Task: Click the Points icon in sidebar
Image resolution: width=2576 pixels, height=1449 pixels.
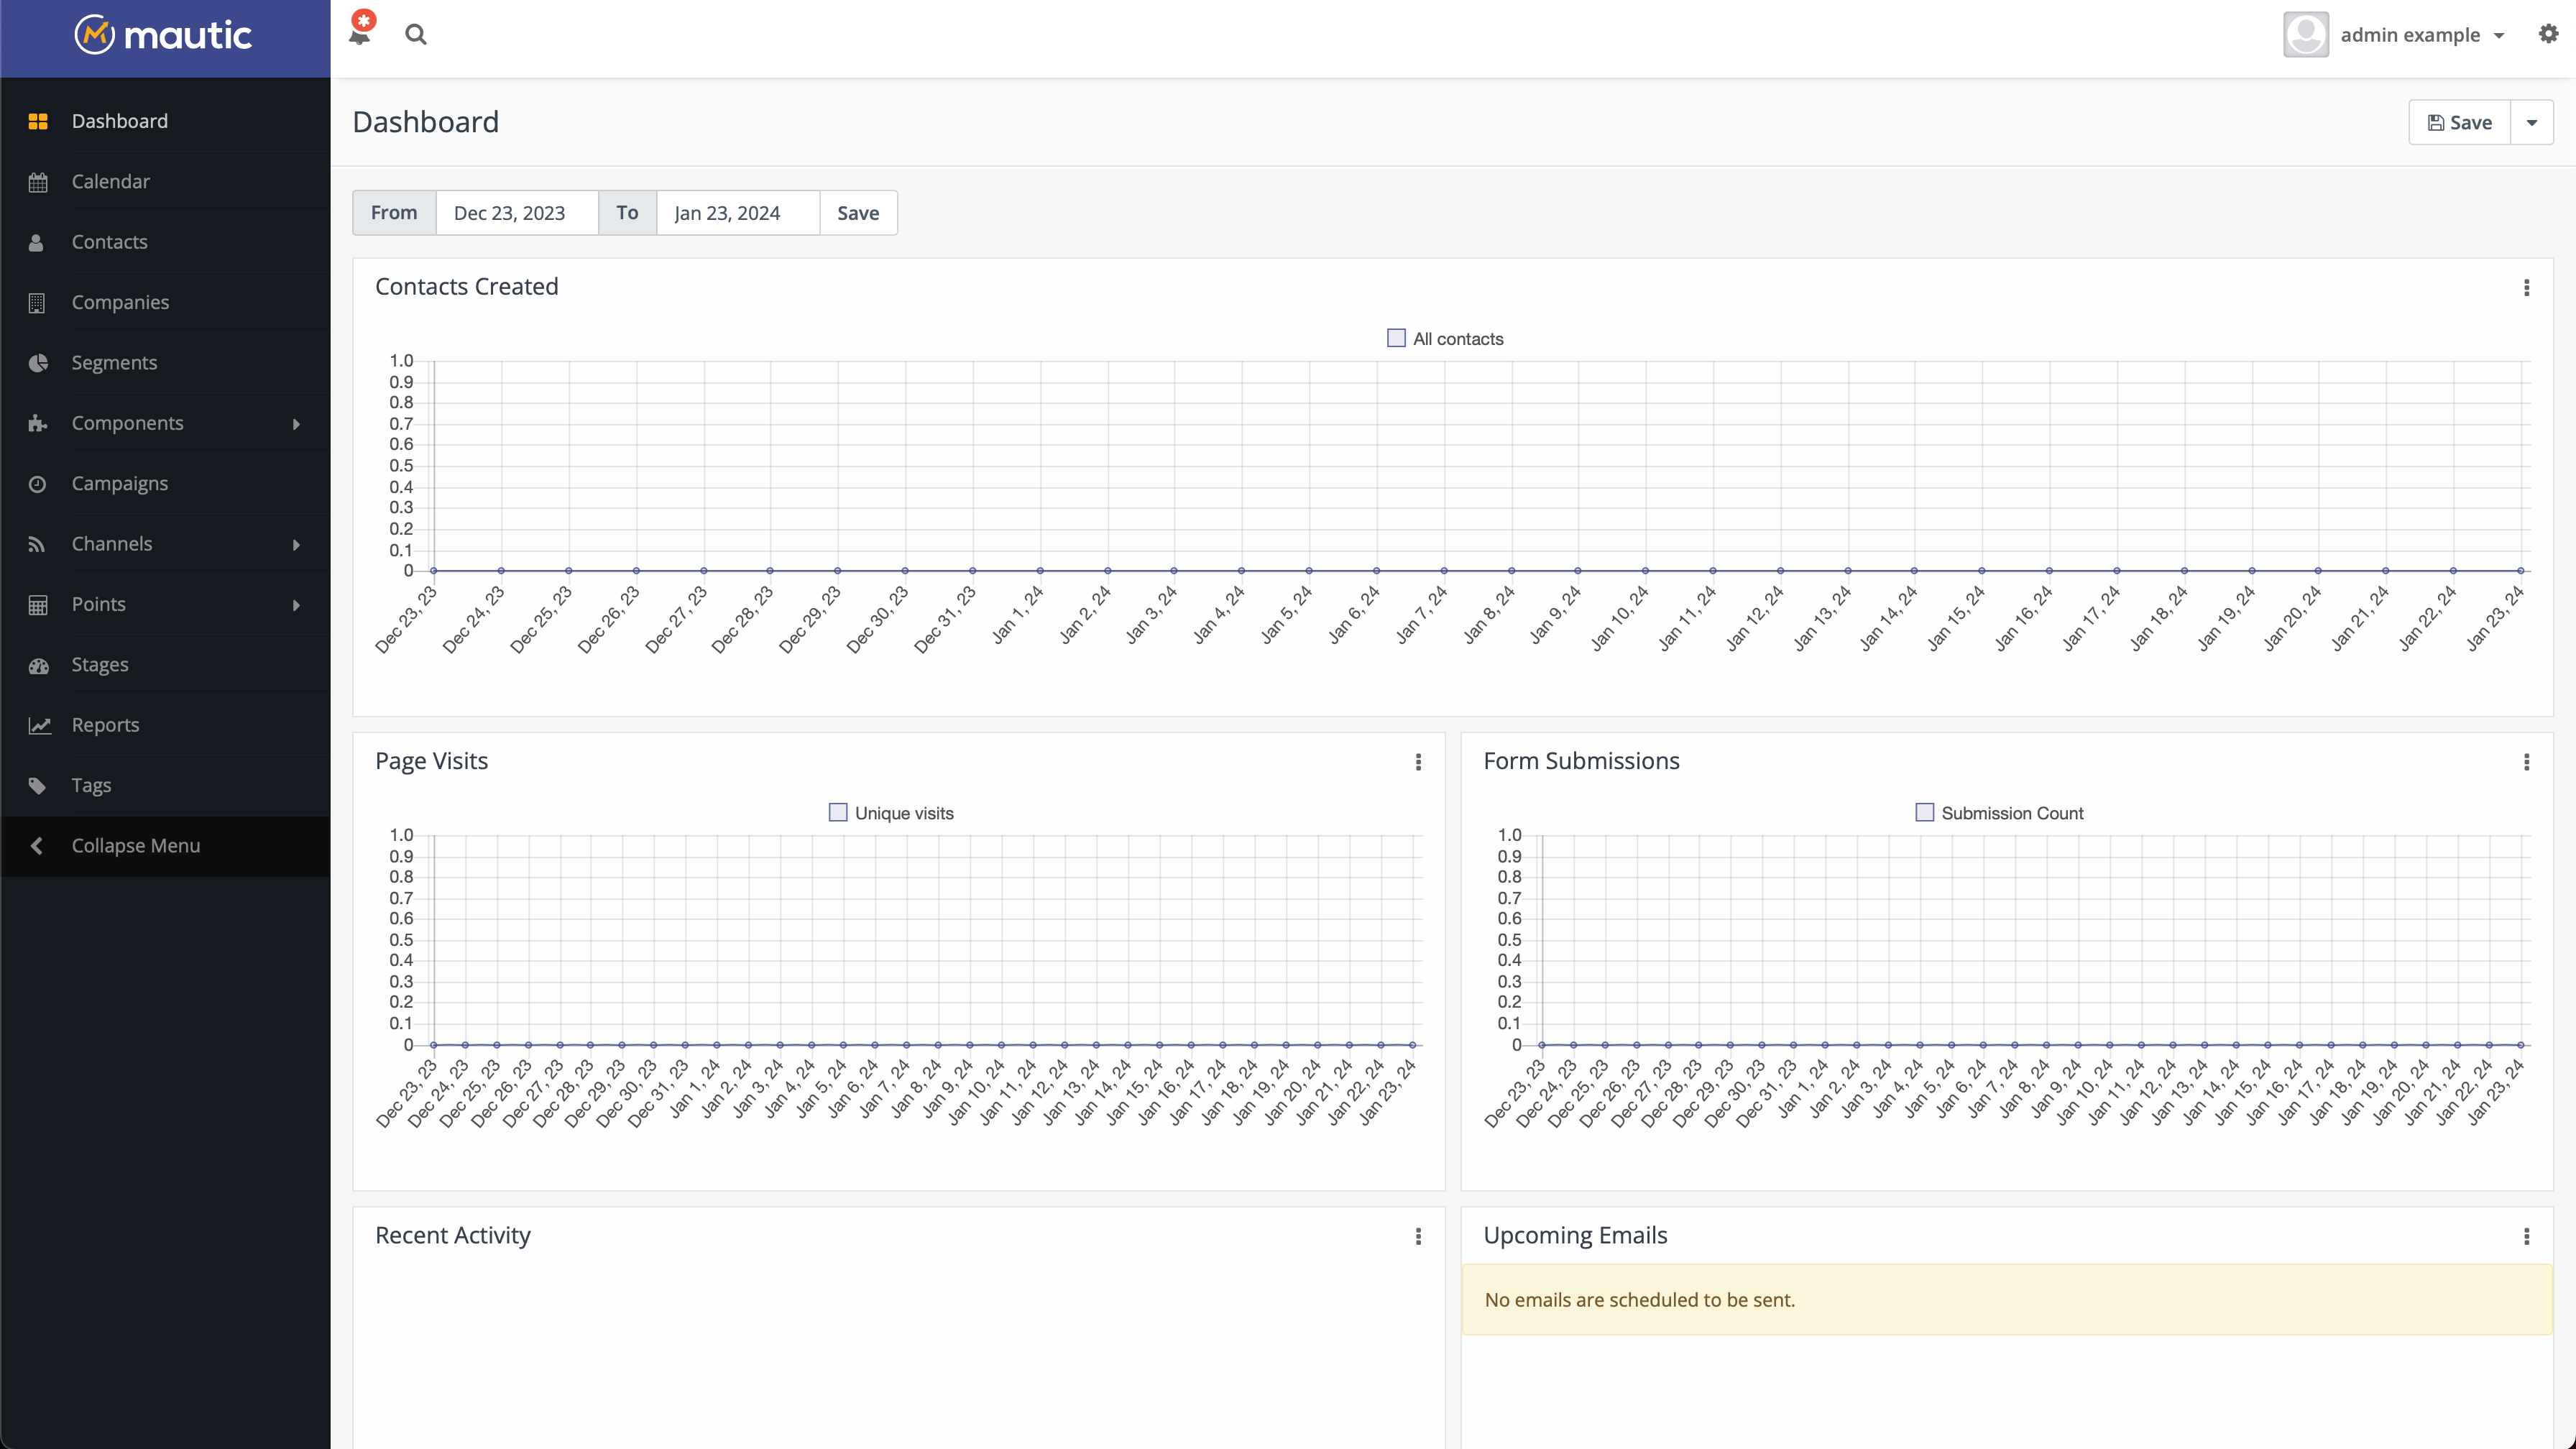Action: [37, 603]
